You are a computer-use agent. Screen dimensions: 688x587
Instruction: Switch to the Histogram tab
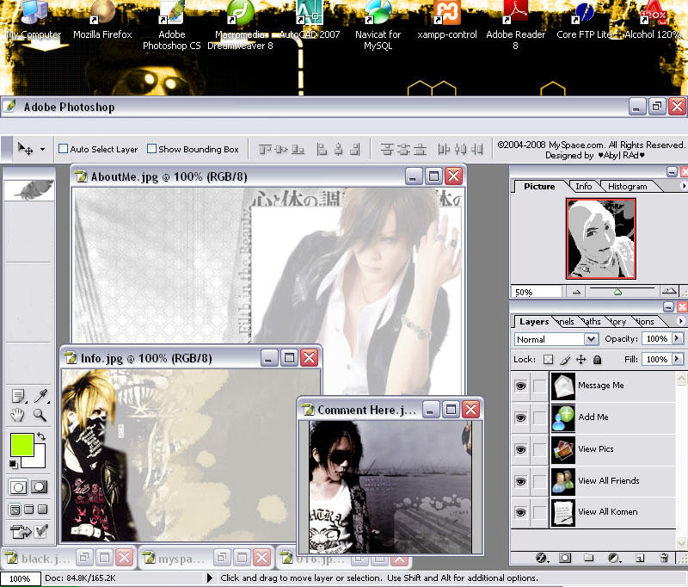point(629,186)
